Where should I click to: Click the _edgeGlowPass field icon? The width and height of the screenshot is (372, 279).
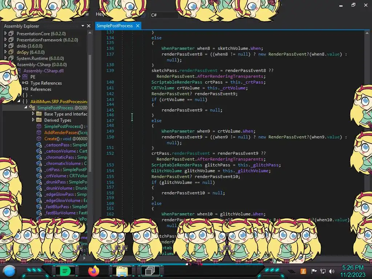39,194
